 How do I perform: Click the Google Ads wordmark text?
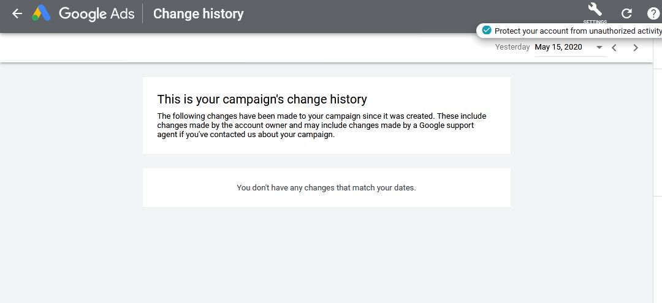click(x=97, y=13)
